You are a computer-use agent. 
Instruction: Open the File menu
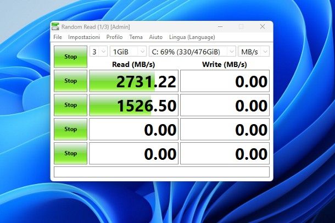pyautogui.click(x=58, y=37)
